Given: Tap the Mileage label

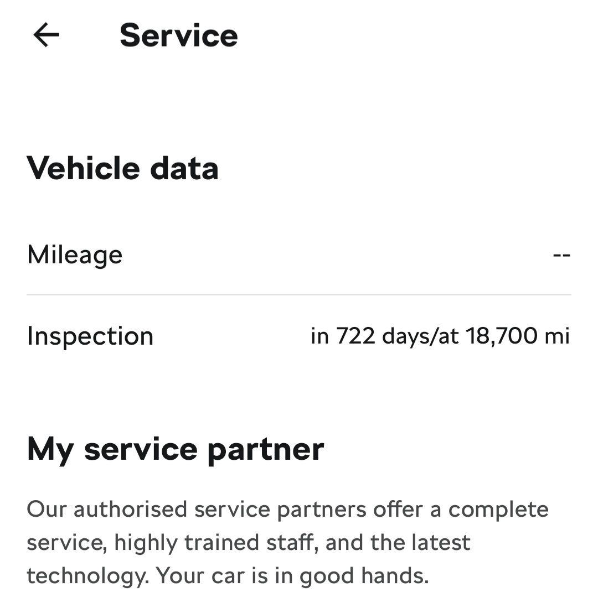Looking at the screenshot, I should pyautogui.click(x=75, y=255).
